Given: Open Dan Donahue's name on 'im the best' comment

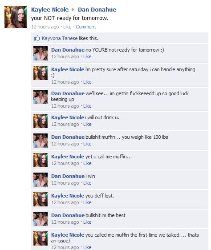Looking at the screenshot, I should 68,215.
